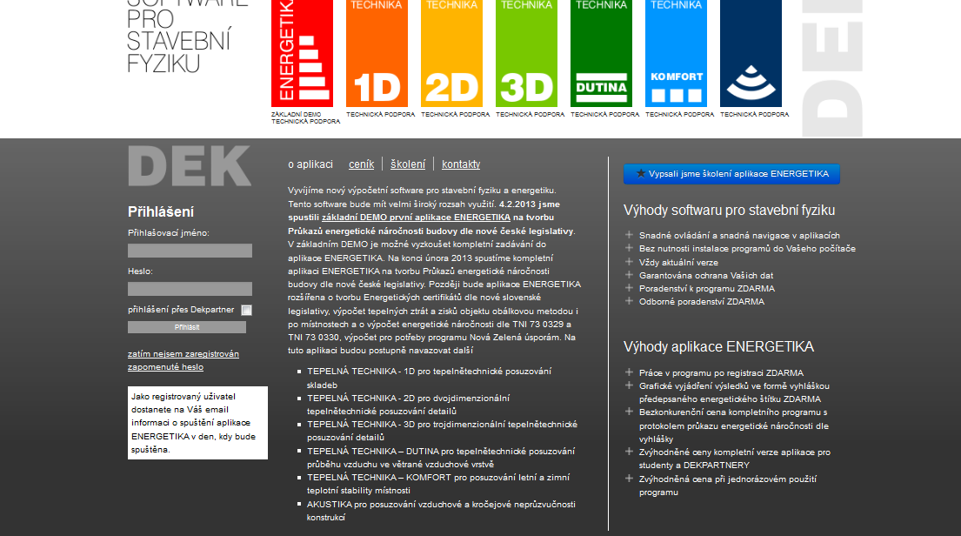Image resolution: width=961 pixels, height=536 pixels.
Task: Open the orange Technika 1D tile
Action: coord(377,53)
